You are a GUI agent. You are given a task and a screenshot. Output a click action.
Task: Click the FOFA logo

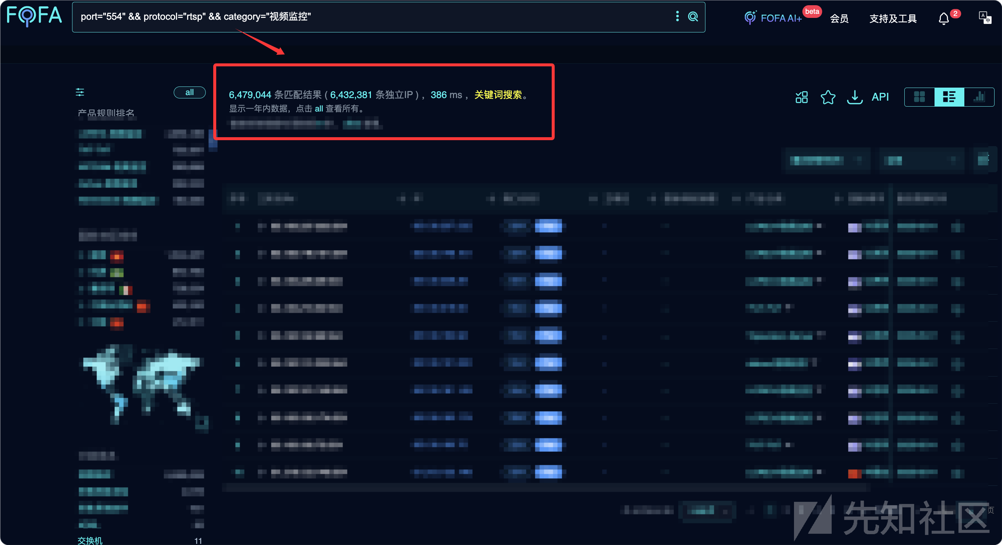tap(34, 16)
